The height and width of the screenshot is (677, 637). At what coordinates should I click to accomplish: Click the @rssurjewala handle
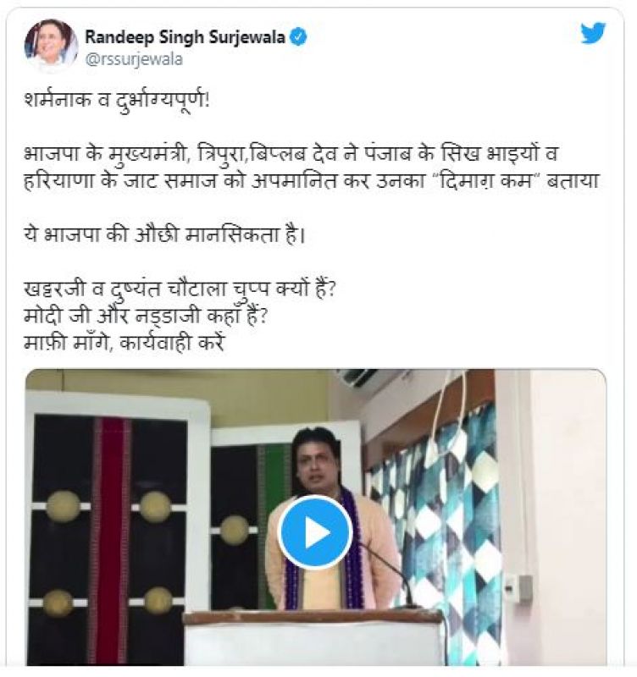pyautogui.click(x=134, y=59)
